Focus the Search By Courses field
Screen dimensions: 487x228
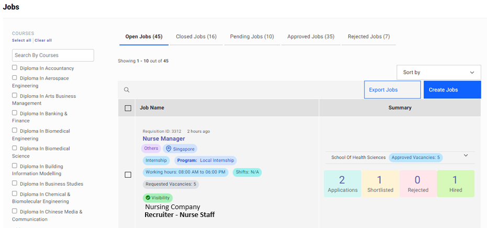click(x=53, y=55)
